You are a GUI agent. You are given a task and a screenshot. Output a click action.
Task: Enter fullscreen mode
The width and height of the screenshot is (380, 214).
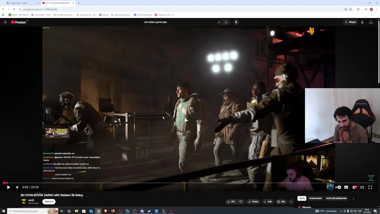coord(370,187)
